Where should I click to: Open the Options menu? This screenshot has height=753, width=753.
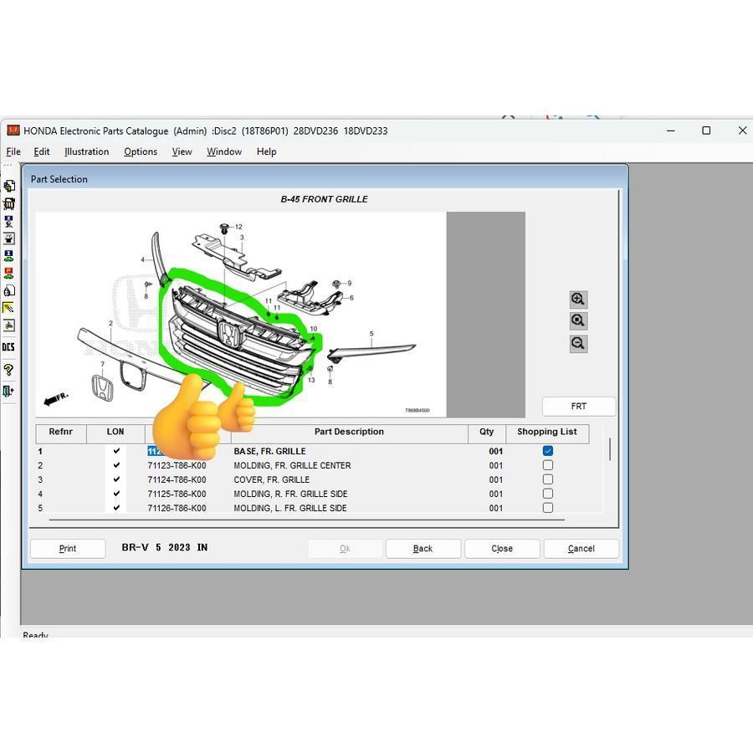tap(141, 151)
